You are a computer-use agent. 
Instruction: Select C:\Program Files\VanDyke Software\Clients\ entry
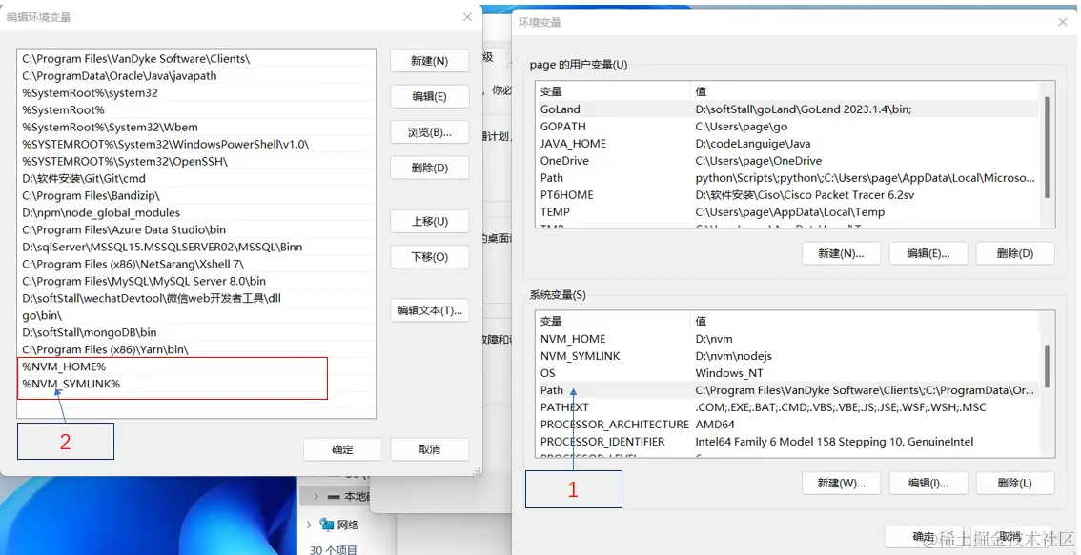click(x=196, y=58)
